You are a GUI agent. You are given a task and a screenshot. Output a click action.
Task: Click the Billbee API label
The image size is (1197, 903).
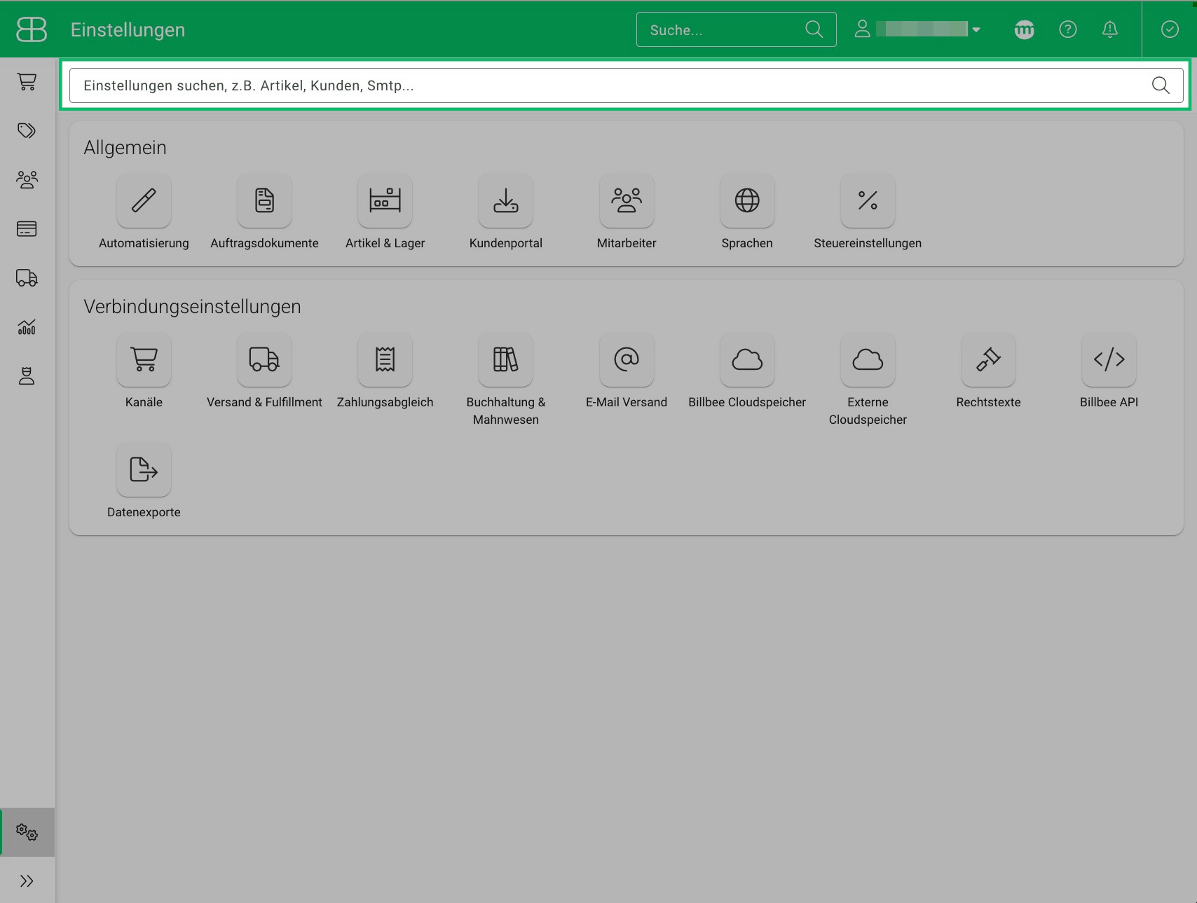tap(1109, 402)
